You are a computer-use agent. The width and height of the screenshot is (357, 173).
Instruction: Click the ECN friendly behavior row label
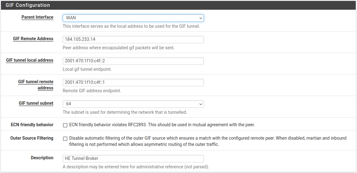(x=32, y=125)
